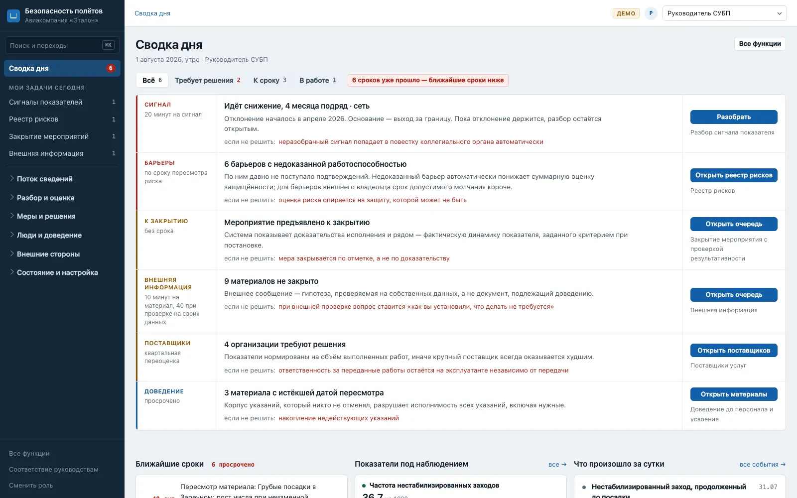Open Сигналы показателей in sidebar

click(x=62, y=102)
